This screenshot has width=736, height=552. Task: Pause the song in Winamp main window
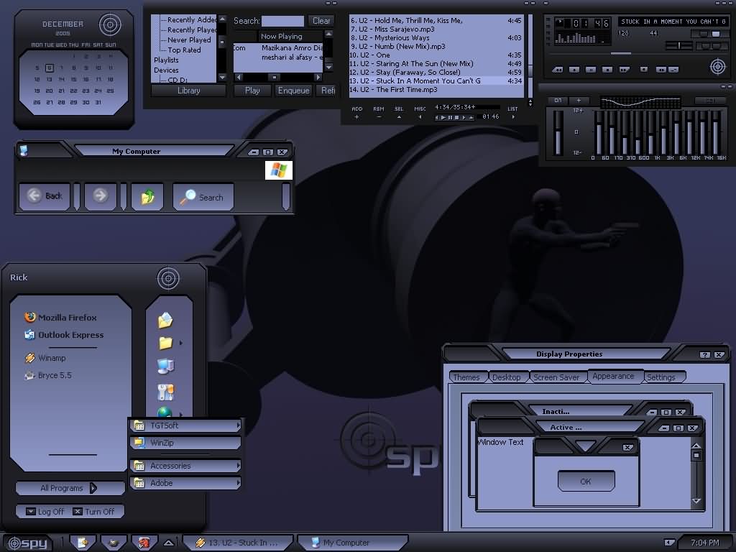591,70
